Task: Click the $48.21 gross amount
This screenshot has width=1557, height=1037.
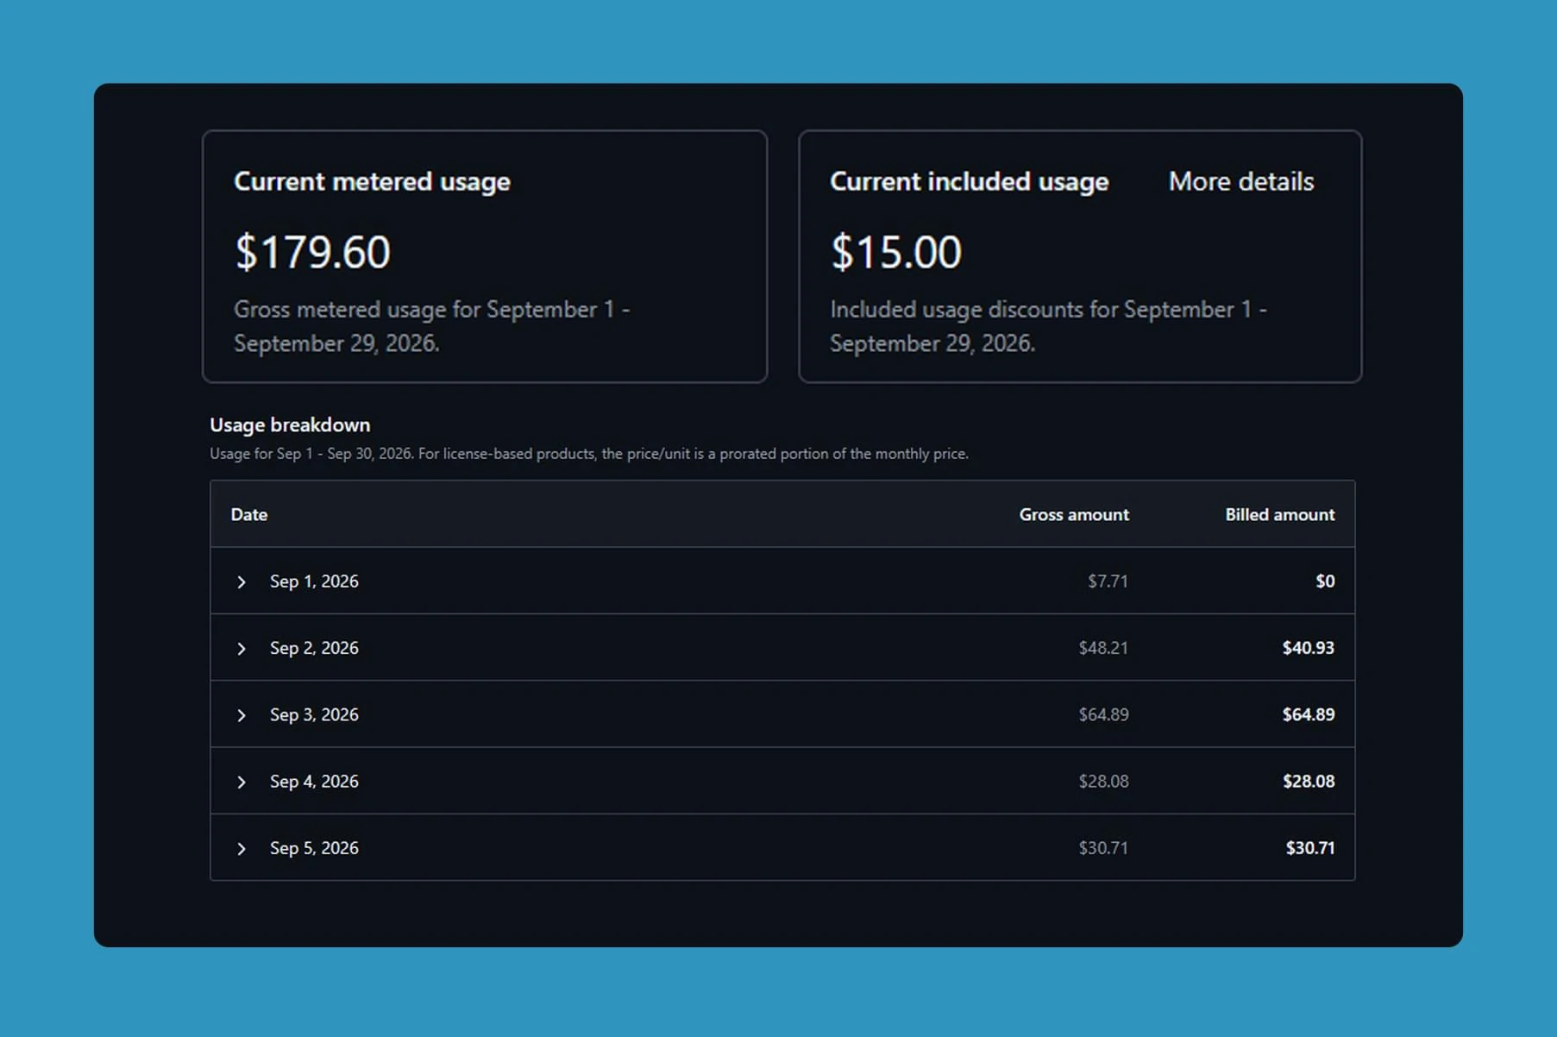Action: [1103, 648]
